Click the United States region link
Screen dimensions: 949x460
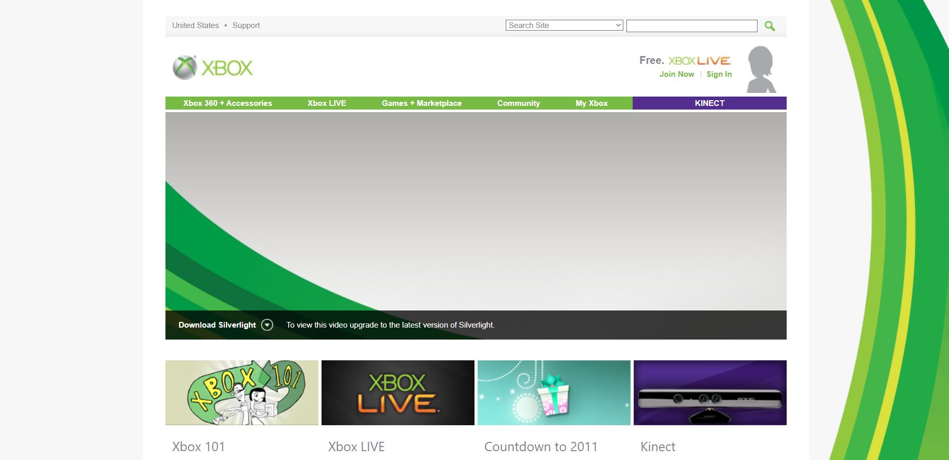pos(196,25)
